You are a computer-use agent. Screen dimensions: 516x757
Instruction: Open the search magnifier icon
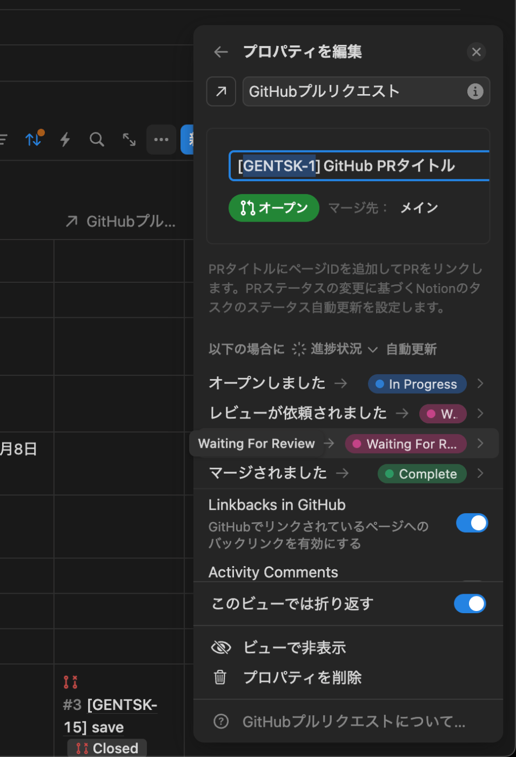pyautogui.click(x=97, y=140)
